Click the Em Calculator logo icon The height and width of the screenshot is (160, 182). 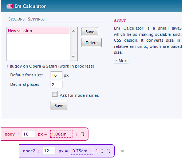pyautogui.click(x=10, y=6)
